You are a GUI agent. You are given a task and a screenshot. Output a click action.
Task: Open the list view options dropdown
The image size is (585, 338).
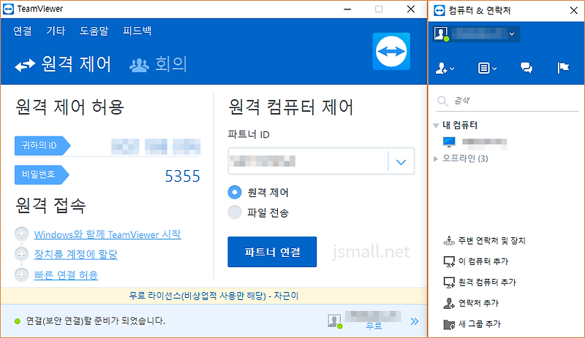coord(487,68)
